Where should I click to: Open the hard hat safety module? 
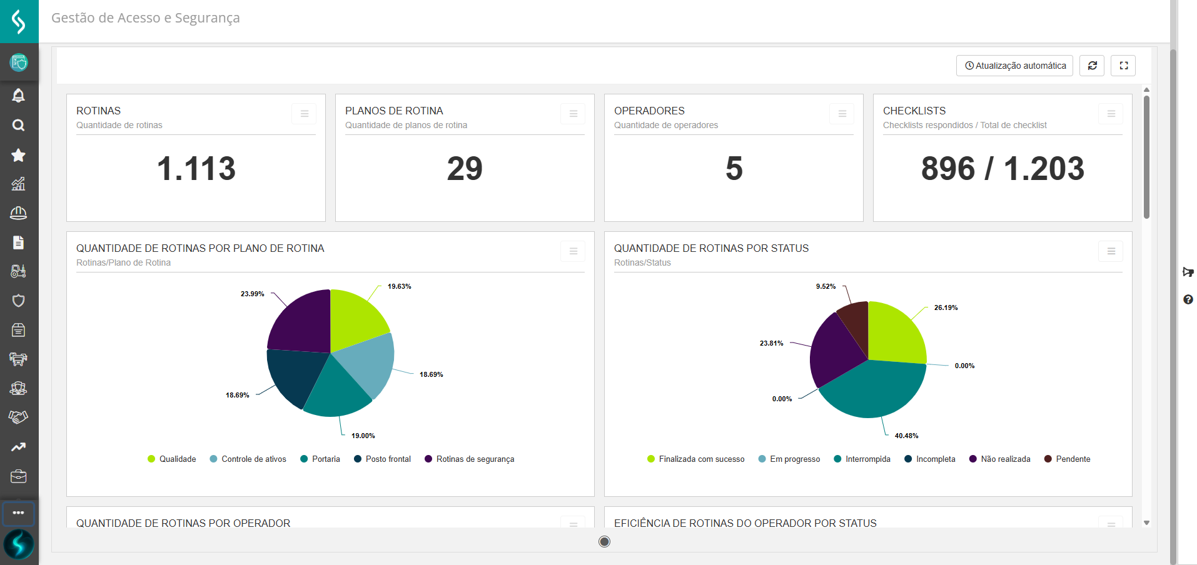[x=19, y=213]
